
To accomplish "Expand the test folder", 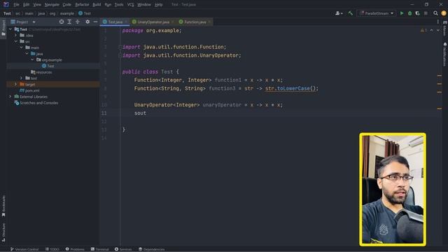I will tap(22, 78).
